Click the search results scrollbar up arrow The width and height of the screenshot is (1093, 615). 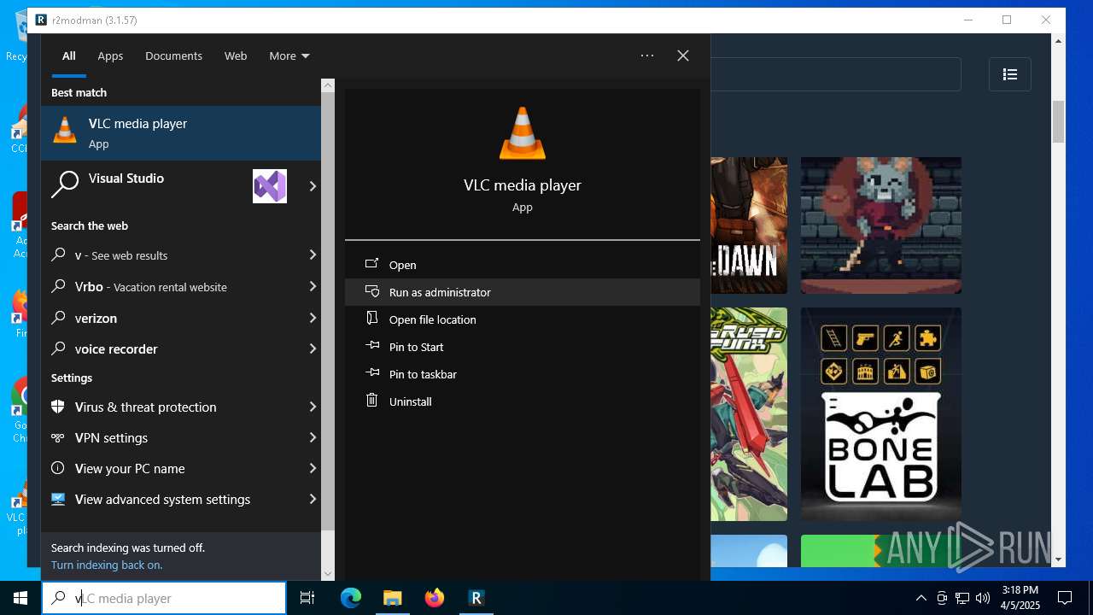328,85
